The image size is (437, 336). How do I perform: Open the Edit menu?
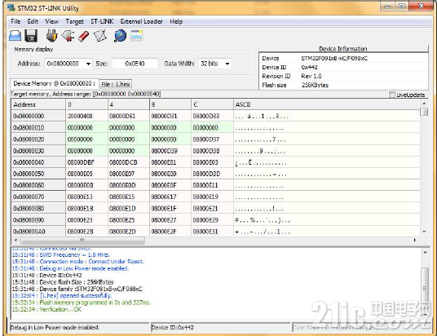33,21
